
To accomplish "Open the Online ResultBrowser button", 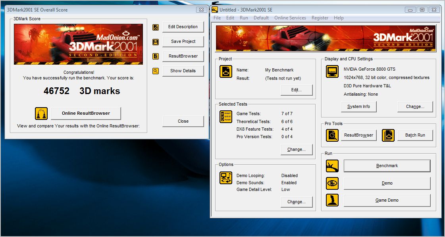I will pos(86,113).
